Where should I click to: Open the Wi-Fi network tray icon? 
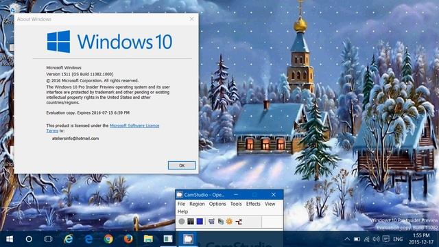[367, 239]
